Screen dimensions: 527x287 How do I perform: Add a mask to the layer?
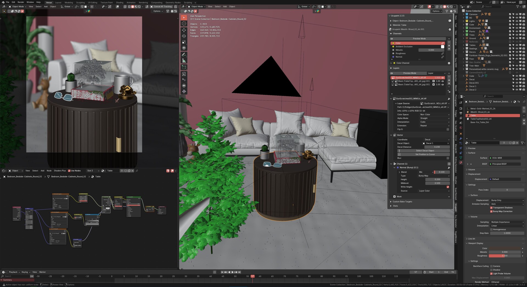[x=449, y=197]
